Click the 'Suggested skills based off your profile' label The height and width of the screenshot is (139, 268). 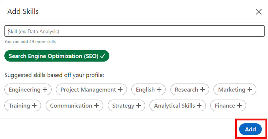point(54,75)
